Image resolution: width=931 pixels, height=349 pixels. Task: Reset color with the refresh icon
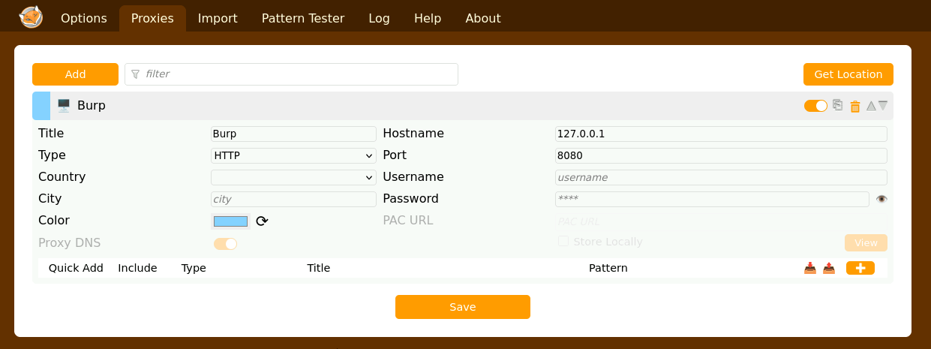pos(262,221)
